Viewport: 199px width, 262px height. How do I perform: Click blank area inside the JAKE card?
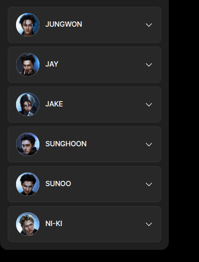[104, 105]
